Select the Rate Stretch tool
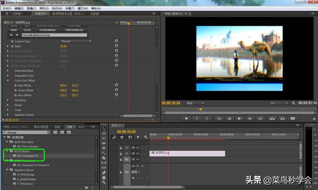Screen dimensions: 318x190 (x=104, y=153)
